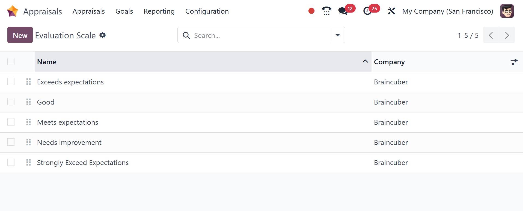Open the debug tools wrench icon
523x211 pixels.
pos(391,11)
